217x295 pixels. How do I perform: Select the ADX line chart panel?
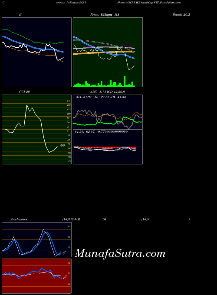tap(108, 112)
